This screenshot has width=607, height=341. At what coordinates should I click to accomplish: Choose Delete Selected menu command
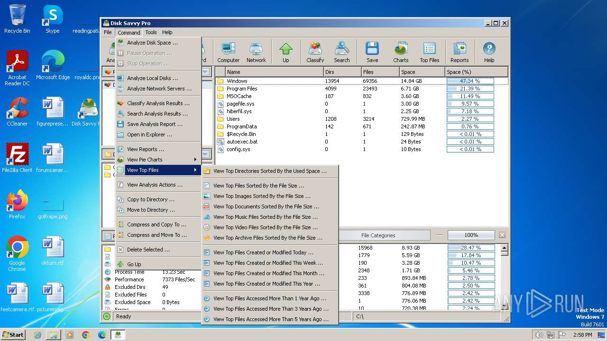coord(158,250)
